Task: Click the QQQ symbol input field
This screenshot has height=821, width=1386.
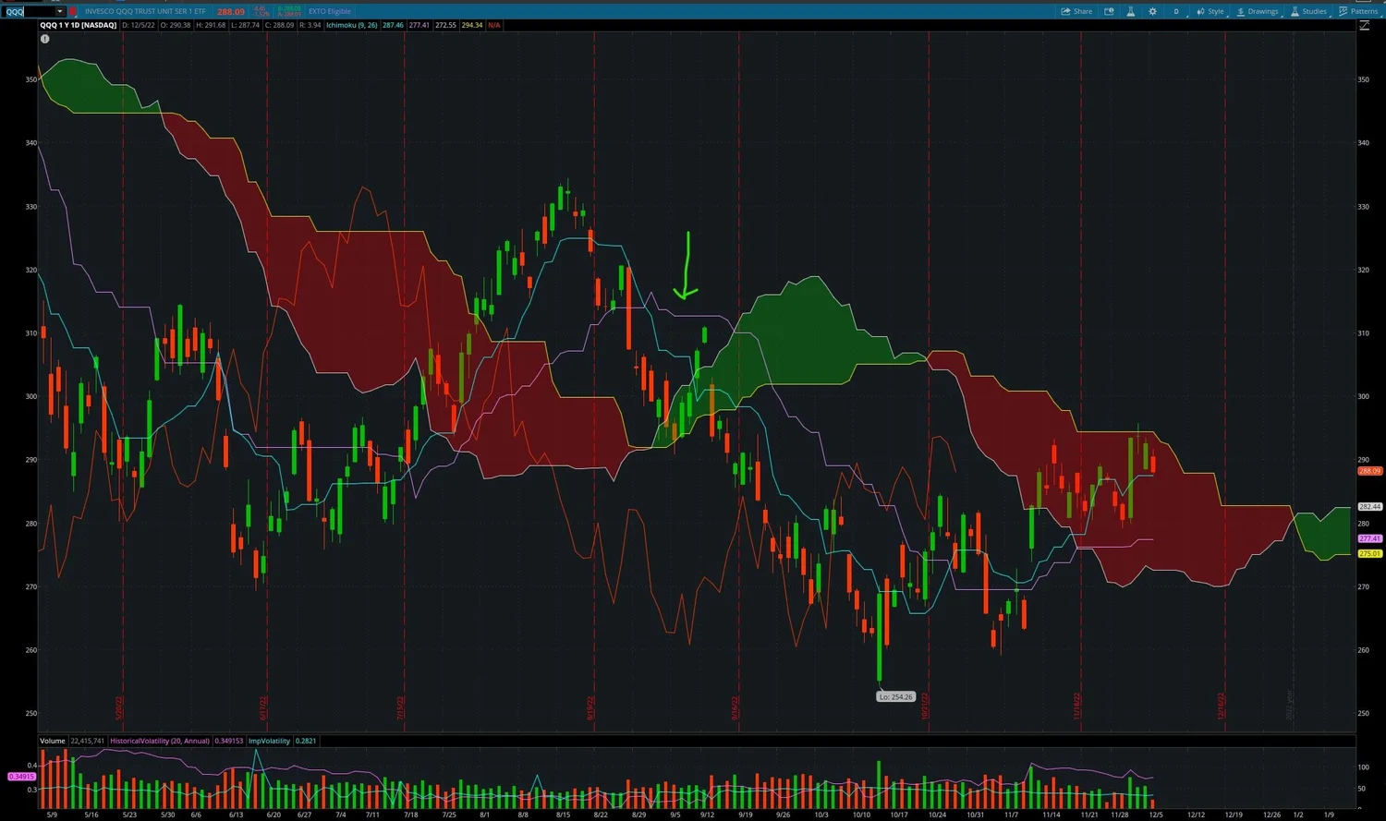Action: click(x=18, y=11)
